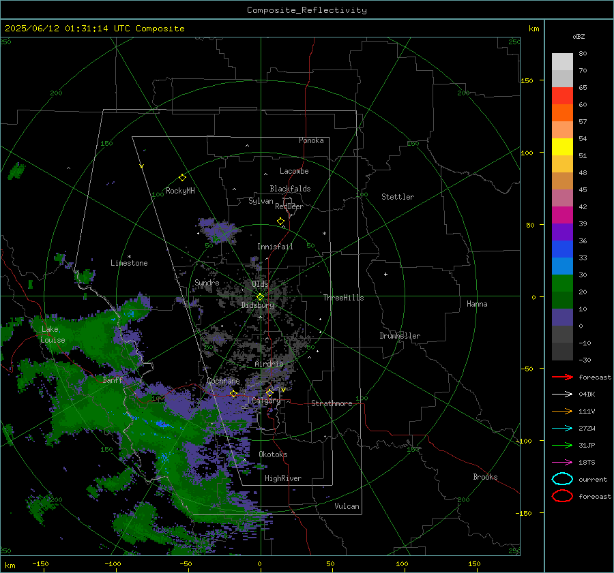Image resolution: width=614 pixels, height=573 pixels.
Task: Click the Stettler label
Action: coord(398,197)
